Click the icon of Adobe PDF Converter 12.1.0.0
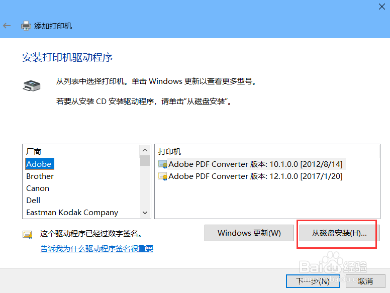 162,176
